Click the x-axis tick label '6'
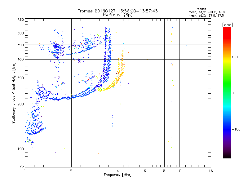 145,171
